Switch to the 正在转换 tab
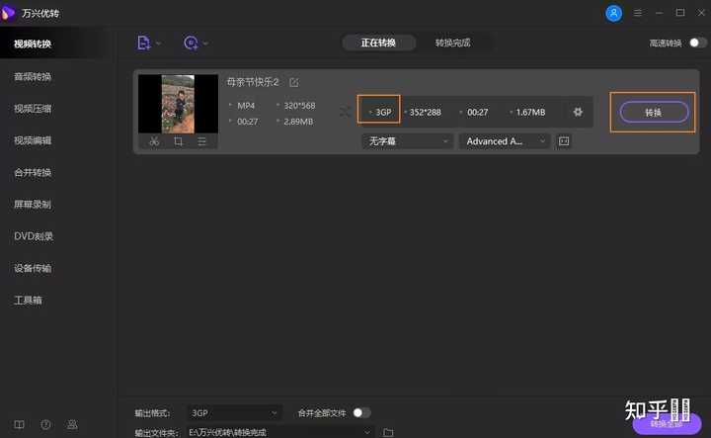 (378, 43)
